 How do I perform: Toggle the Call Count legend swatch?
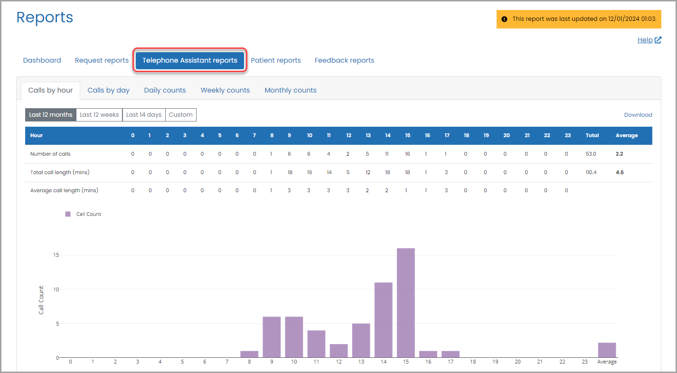click(x=68, y=214)
